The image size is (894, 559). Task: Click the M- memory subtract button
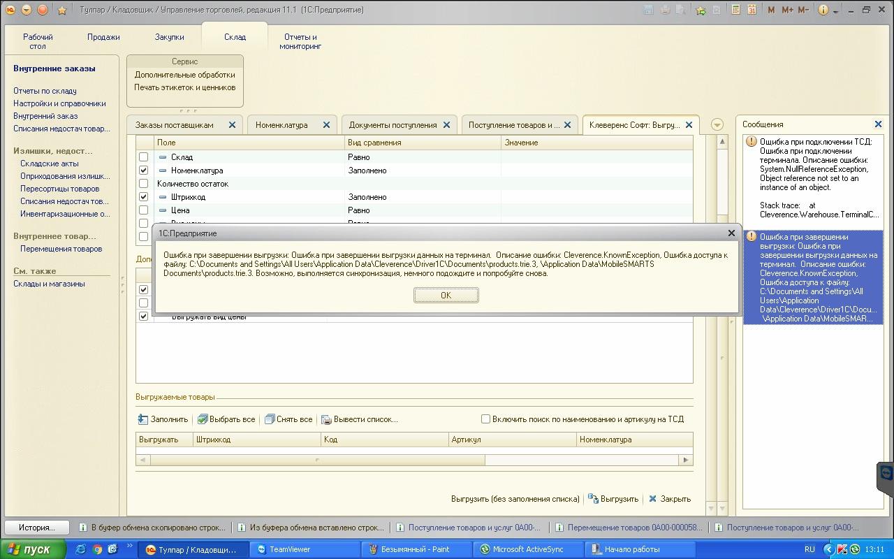pos(803,10)
